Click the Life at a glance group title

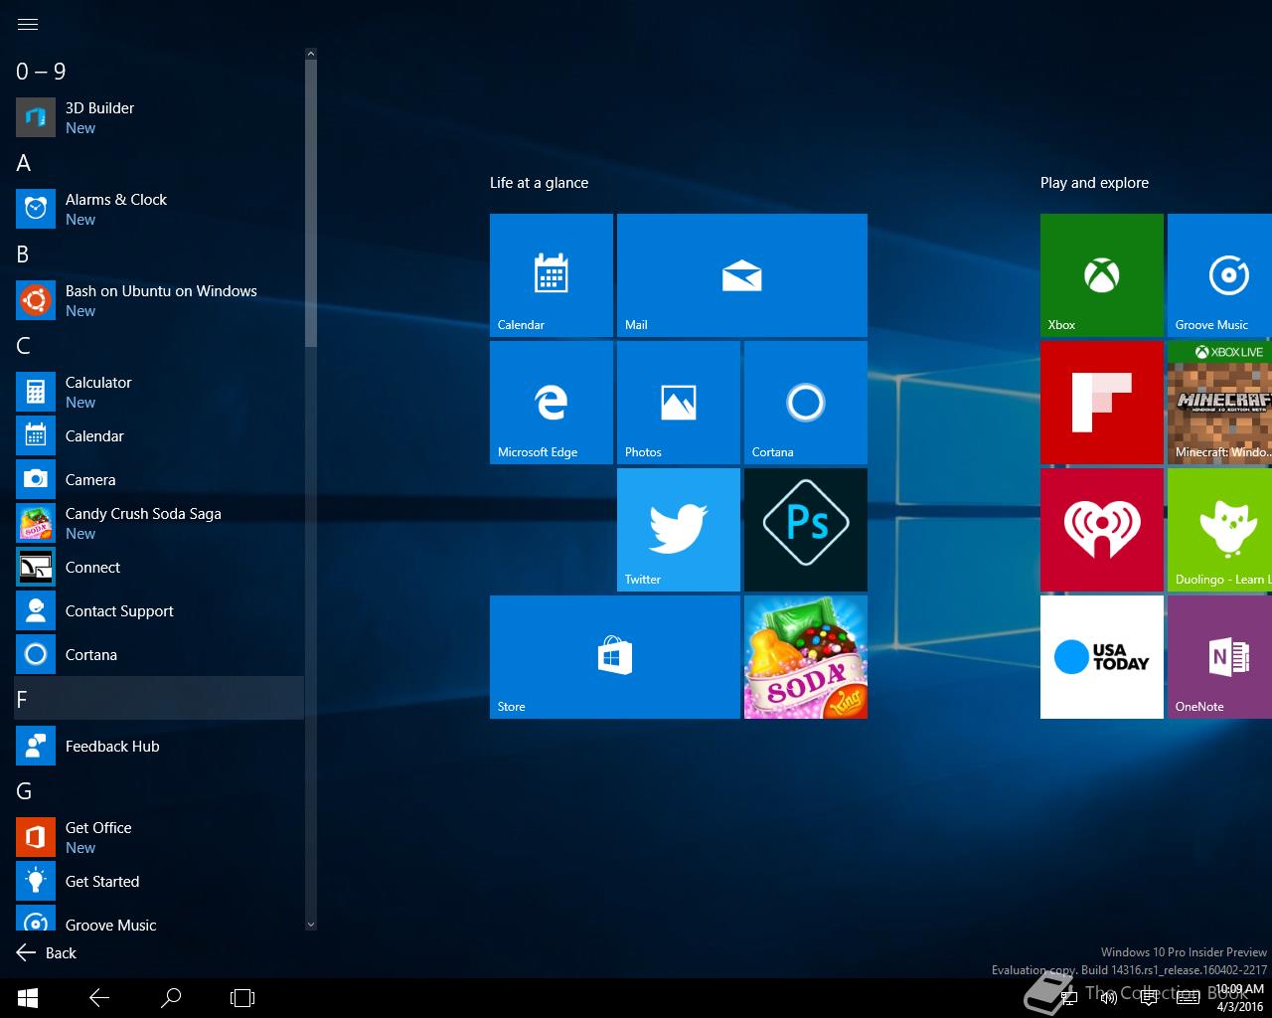539,183
